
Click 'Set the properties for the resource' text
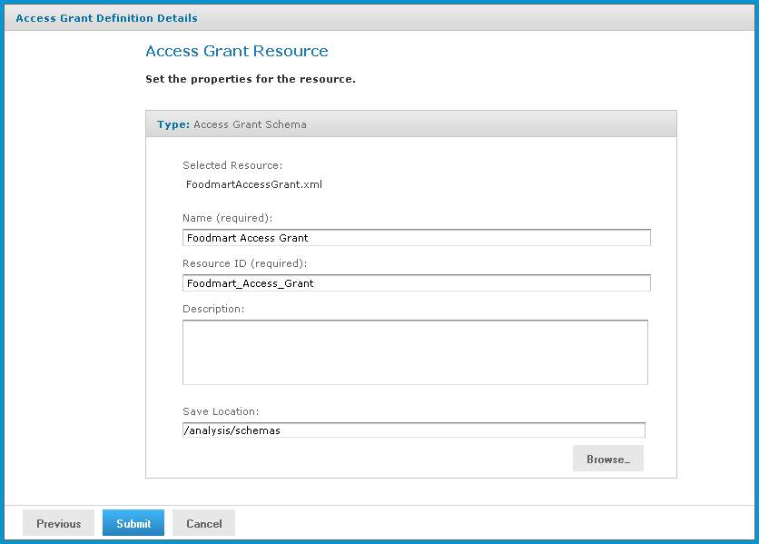251,79
